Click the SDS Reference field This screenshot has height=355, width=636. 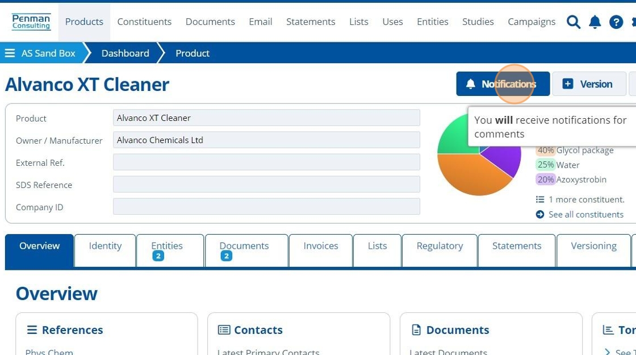(x=266, y=184)
